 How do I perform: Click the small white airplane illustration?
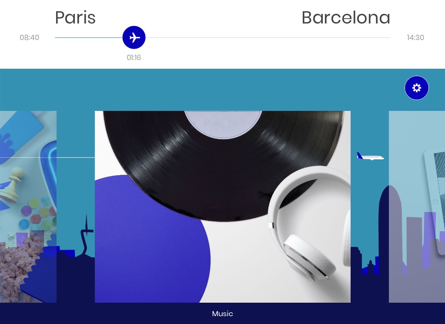pos(370,156)
